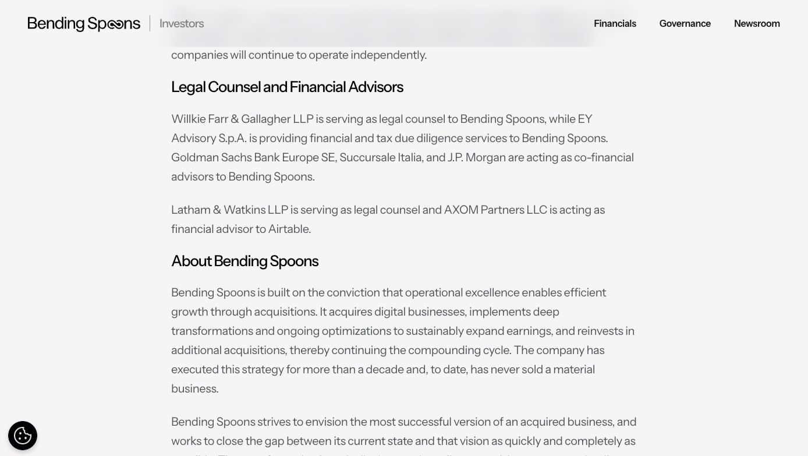Go to the Newsroom section
Viewport: 808px width, 456px height.
(757, 23)
